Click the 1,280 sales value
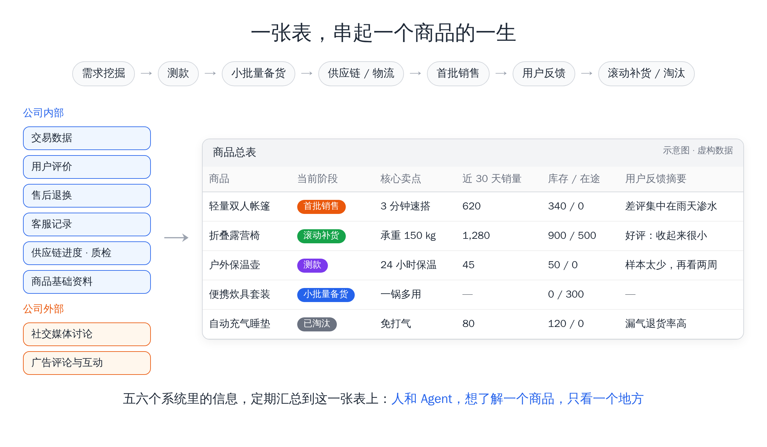Viewport: 767px width, 447px height. tap(476, 236)
